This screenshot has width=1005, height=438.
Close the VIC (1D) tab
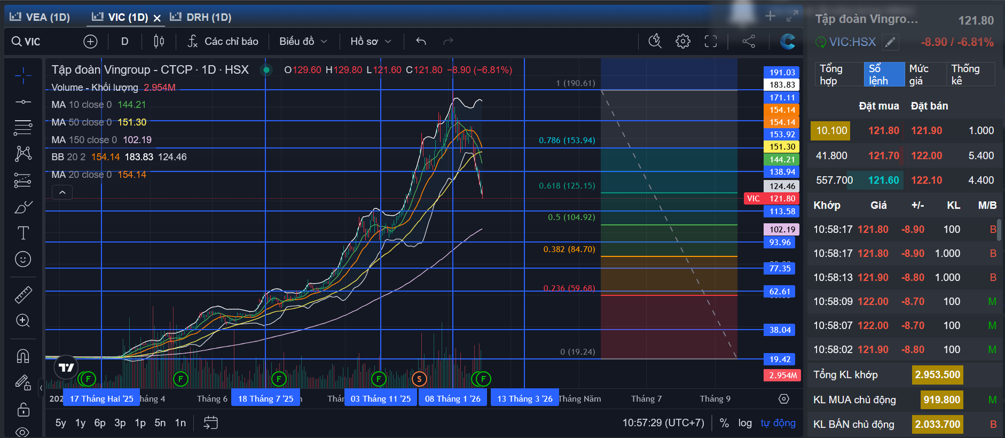point(157,18)
